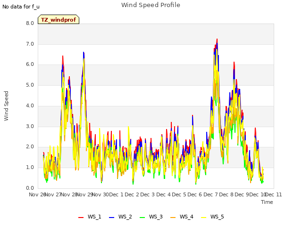Select the WS_2 legend label
This screenshot has height=226, width=302.
pos(125,217)
